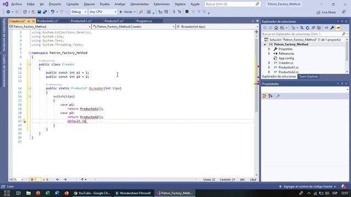This screenshot has width=351, height=197.
Task: Click the Property Pages wrench in Properties
Action: coord(278,96)
